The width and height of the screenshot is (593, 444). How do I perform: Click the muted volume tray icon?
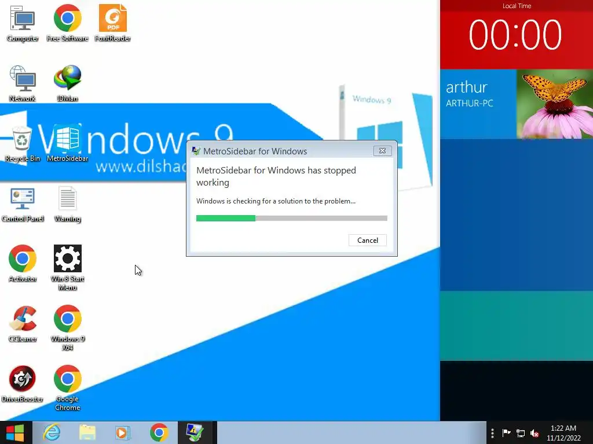coord(535,433)
